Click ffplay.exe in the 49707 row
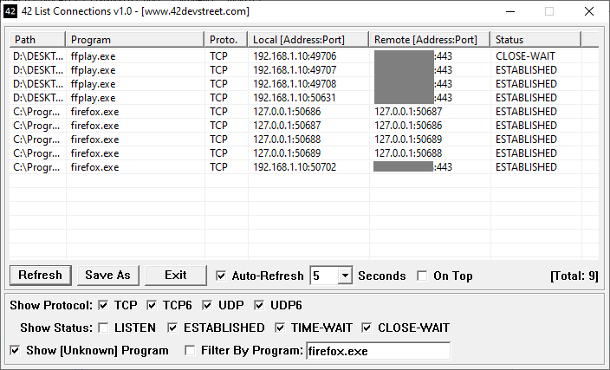The height and width of the screenshot is (370, 610). tap(93, 70)
